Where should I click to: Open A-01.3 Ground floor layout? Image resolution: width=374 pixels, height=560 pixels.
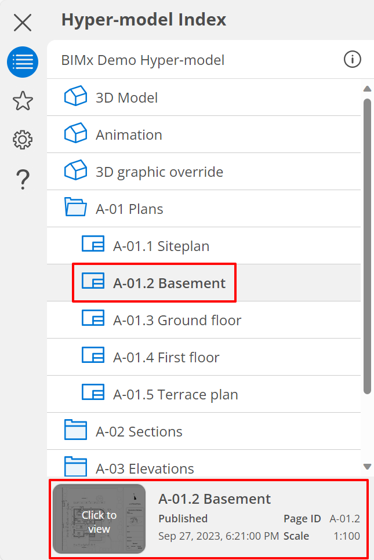pyautogui.click(x=177, y=320)
